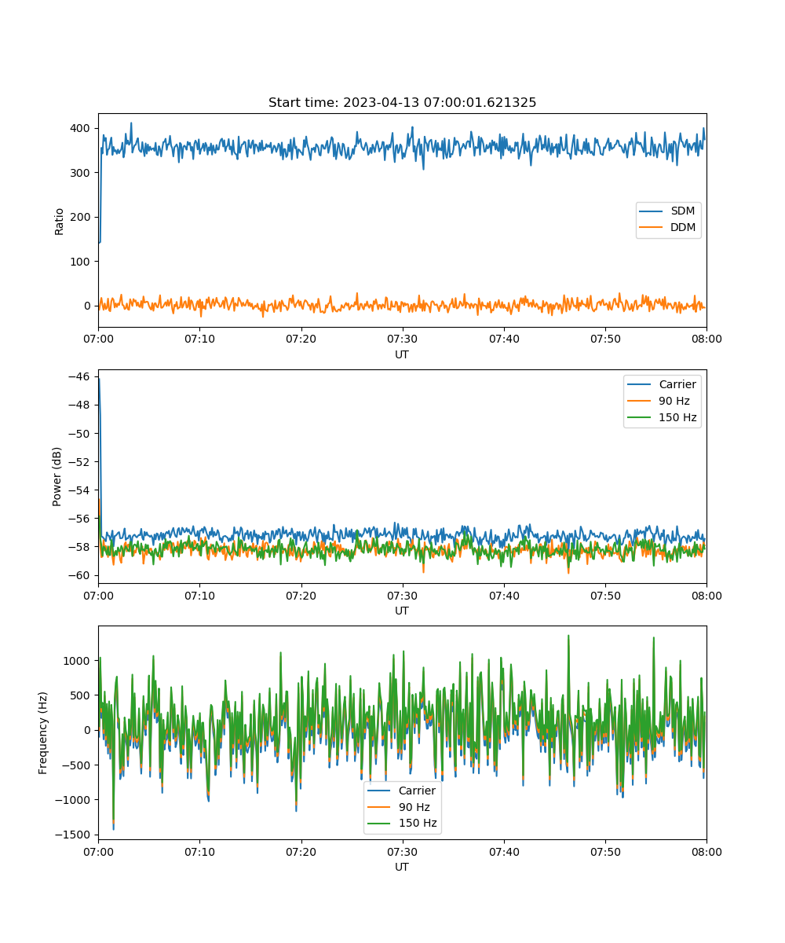Select Carrier in the Frequency plot legend
Viewport: 785px width, 943px height.
click(417, 791)
